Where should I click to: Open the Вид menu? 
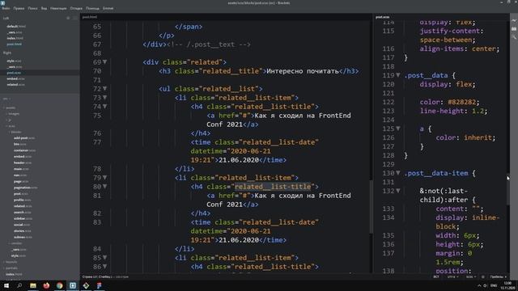pos(44,8)
